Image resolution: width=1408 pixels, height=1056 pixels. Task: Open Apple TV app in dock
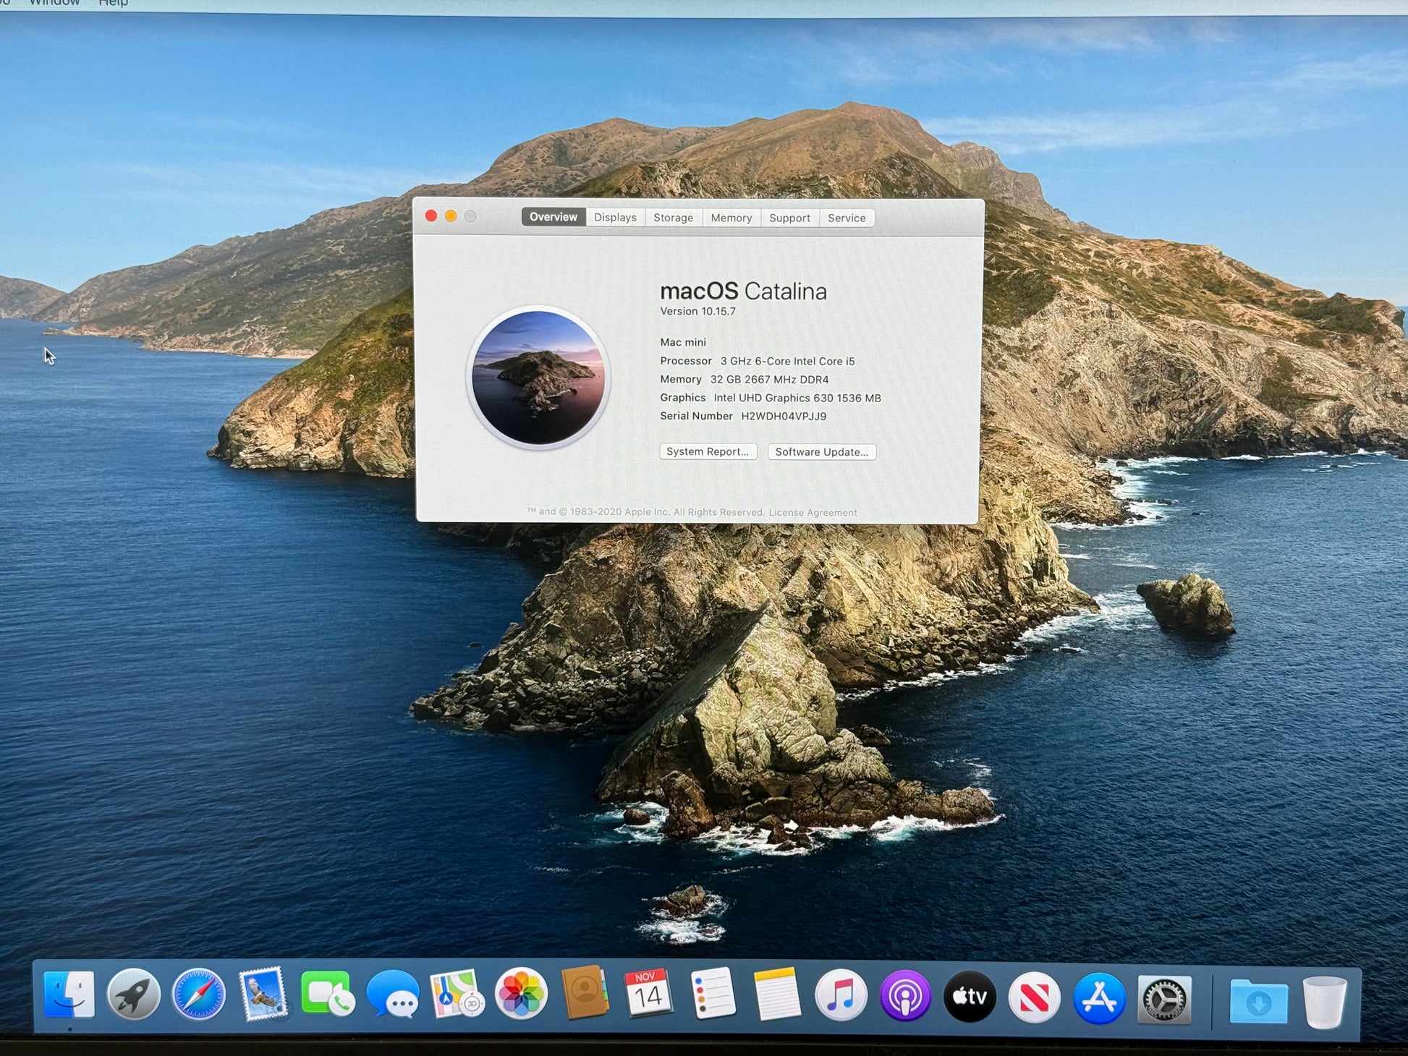click(970, 997)
